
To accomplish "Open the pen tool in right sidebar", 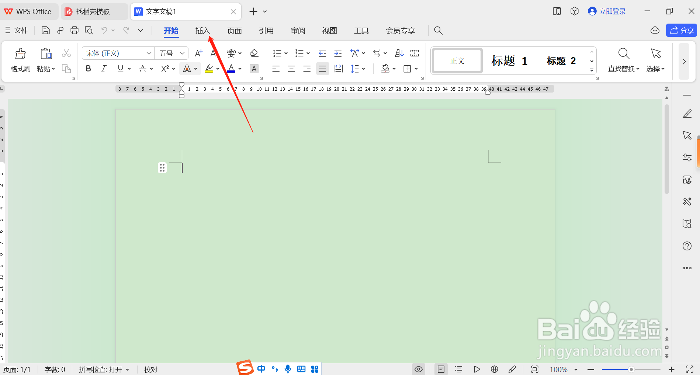I will (x=687, y=114).
